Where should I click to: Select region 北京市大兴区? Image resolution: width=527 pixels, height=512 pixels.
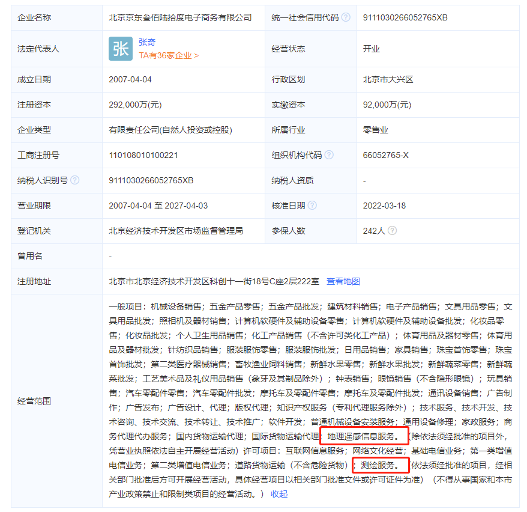pyautogui.click(x=388, y=79)
